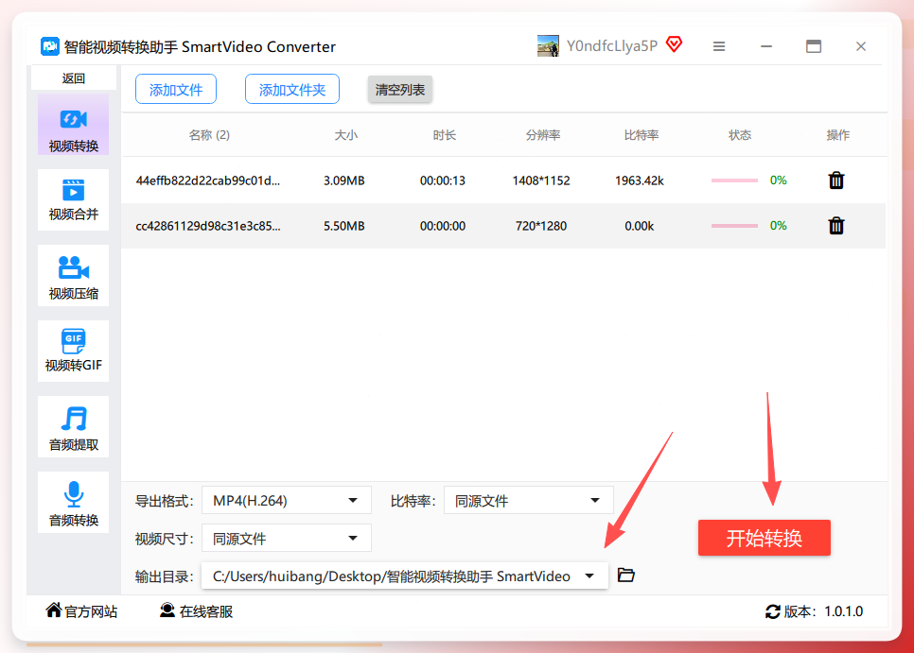Click the progress bar of cc42861129d98c31e3c85 row
The height and width of the screenshot is (653, 914).
click(x=734, y=226)
